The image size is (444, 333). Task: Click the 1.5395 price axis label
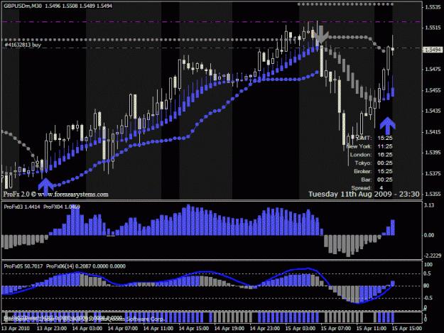[433, 153]
